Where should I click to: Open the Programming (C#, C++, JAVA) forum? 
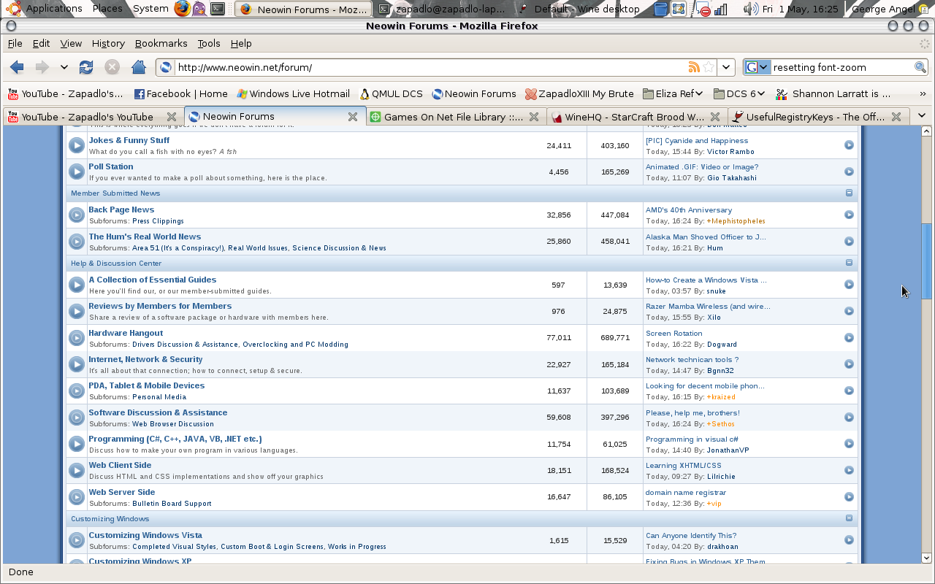175,439
